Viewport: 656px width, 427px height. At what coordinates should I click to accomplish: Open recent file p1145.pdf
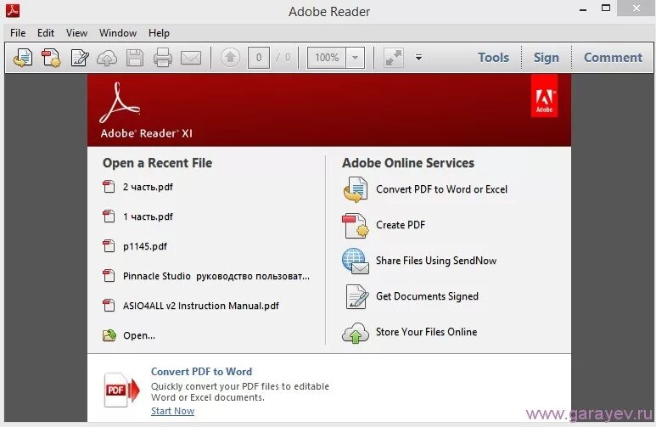(145, 246)
